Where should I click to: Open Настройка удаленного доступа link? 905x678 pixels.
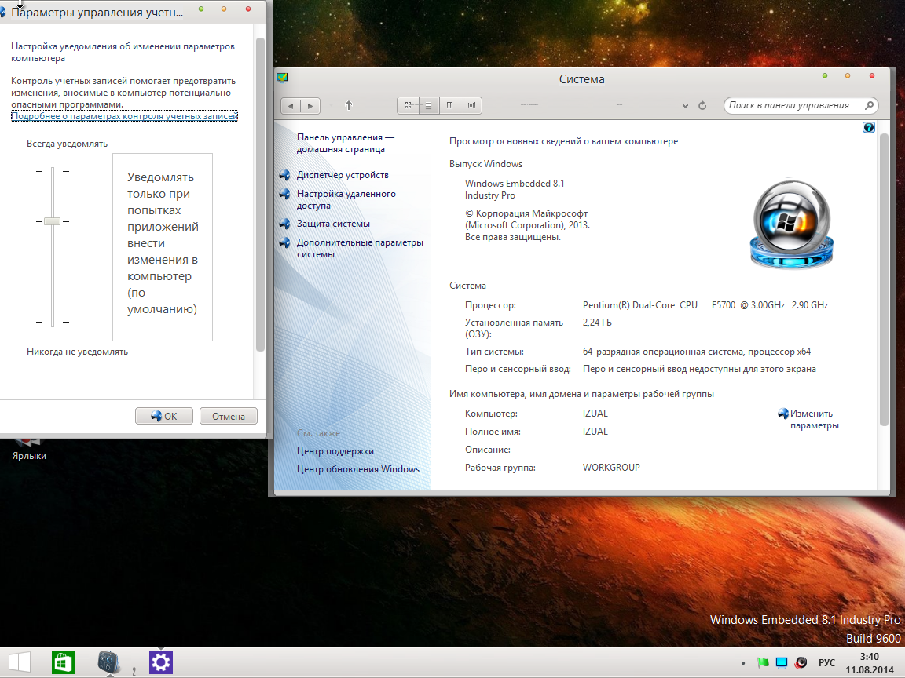coord(346,199)
